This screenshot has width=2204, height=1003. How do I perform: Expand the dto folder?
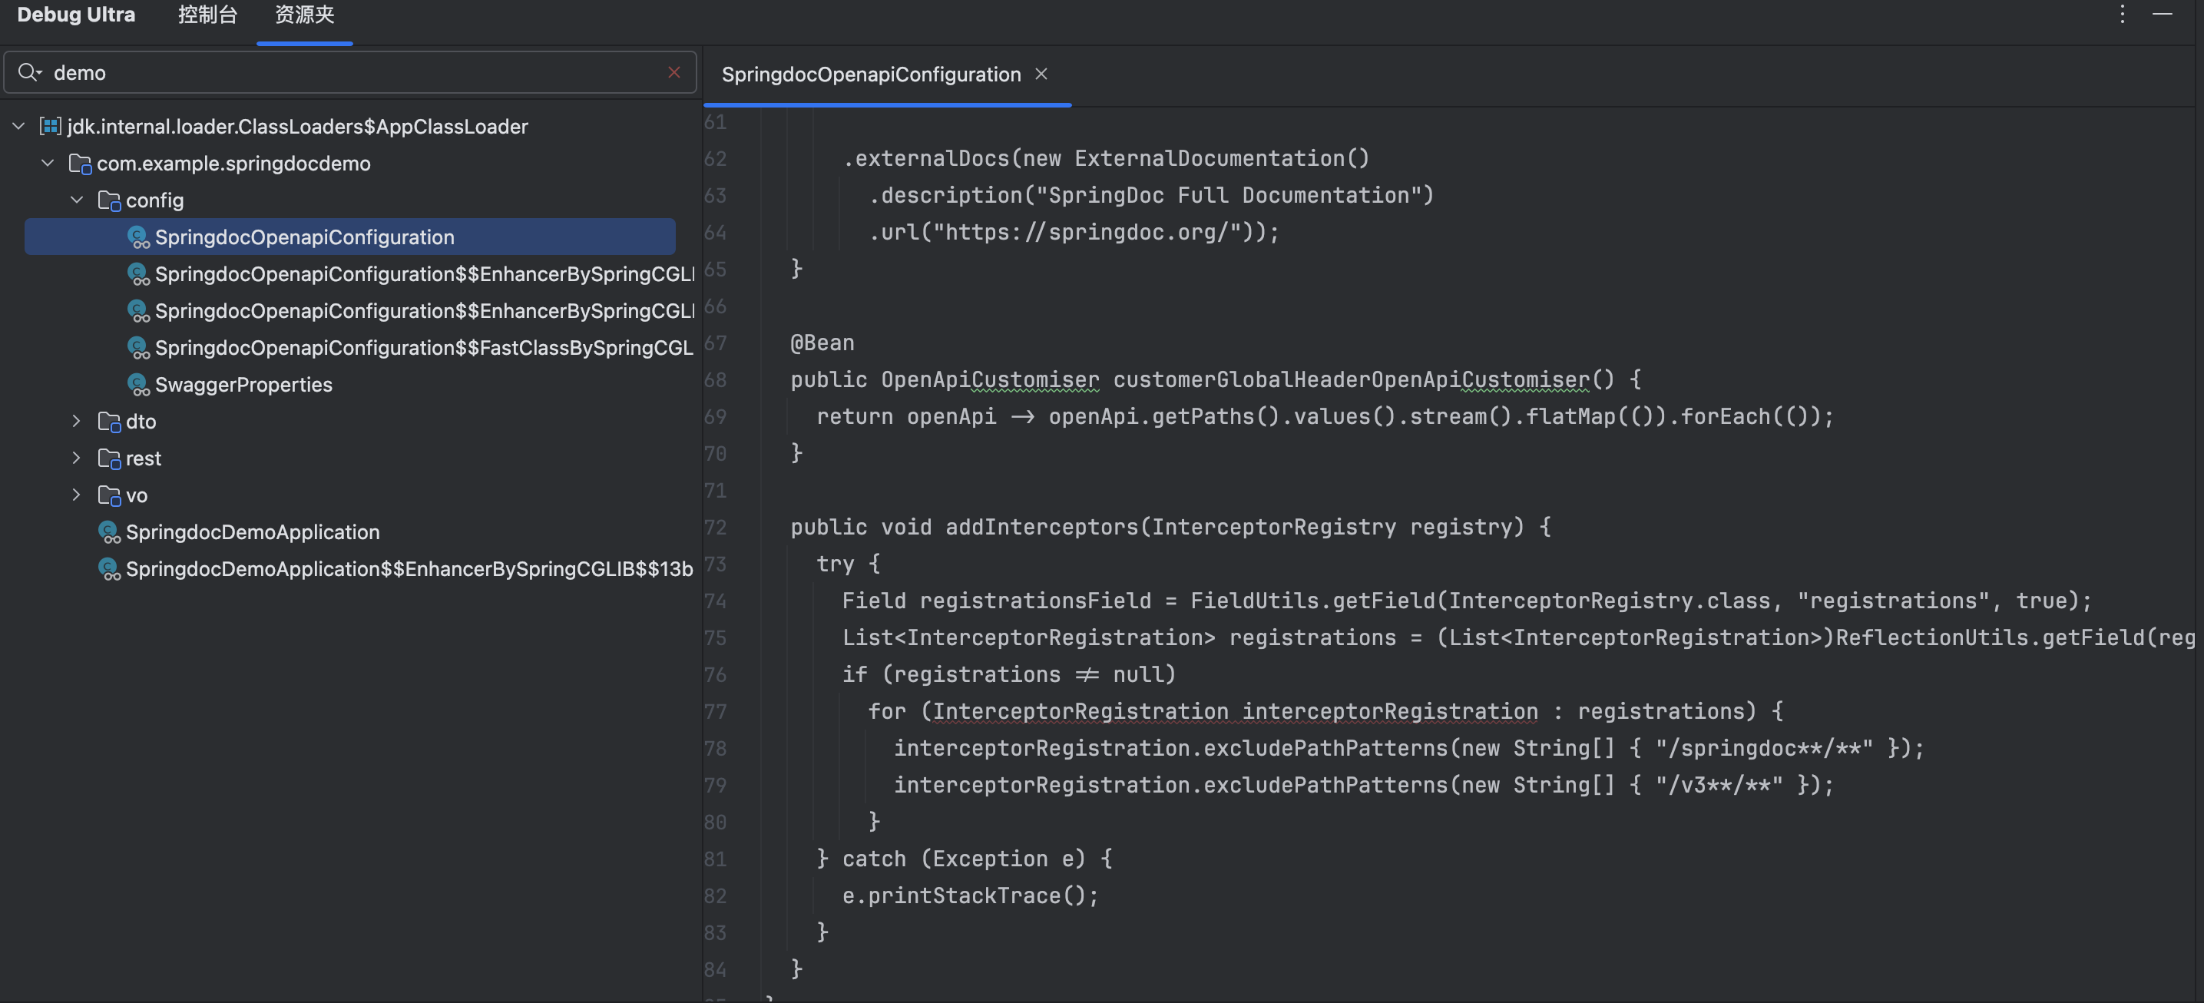pyautogui.click(x=77, y=422)
